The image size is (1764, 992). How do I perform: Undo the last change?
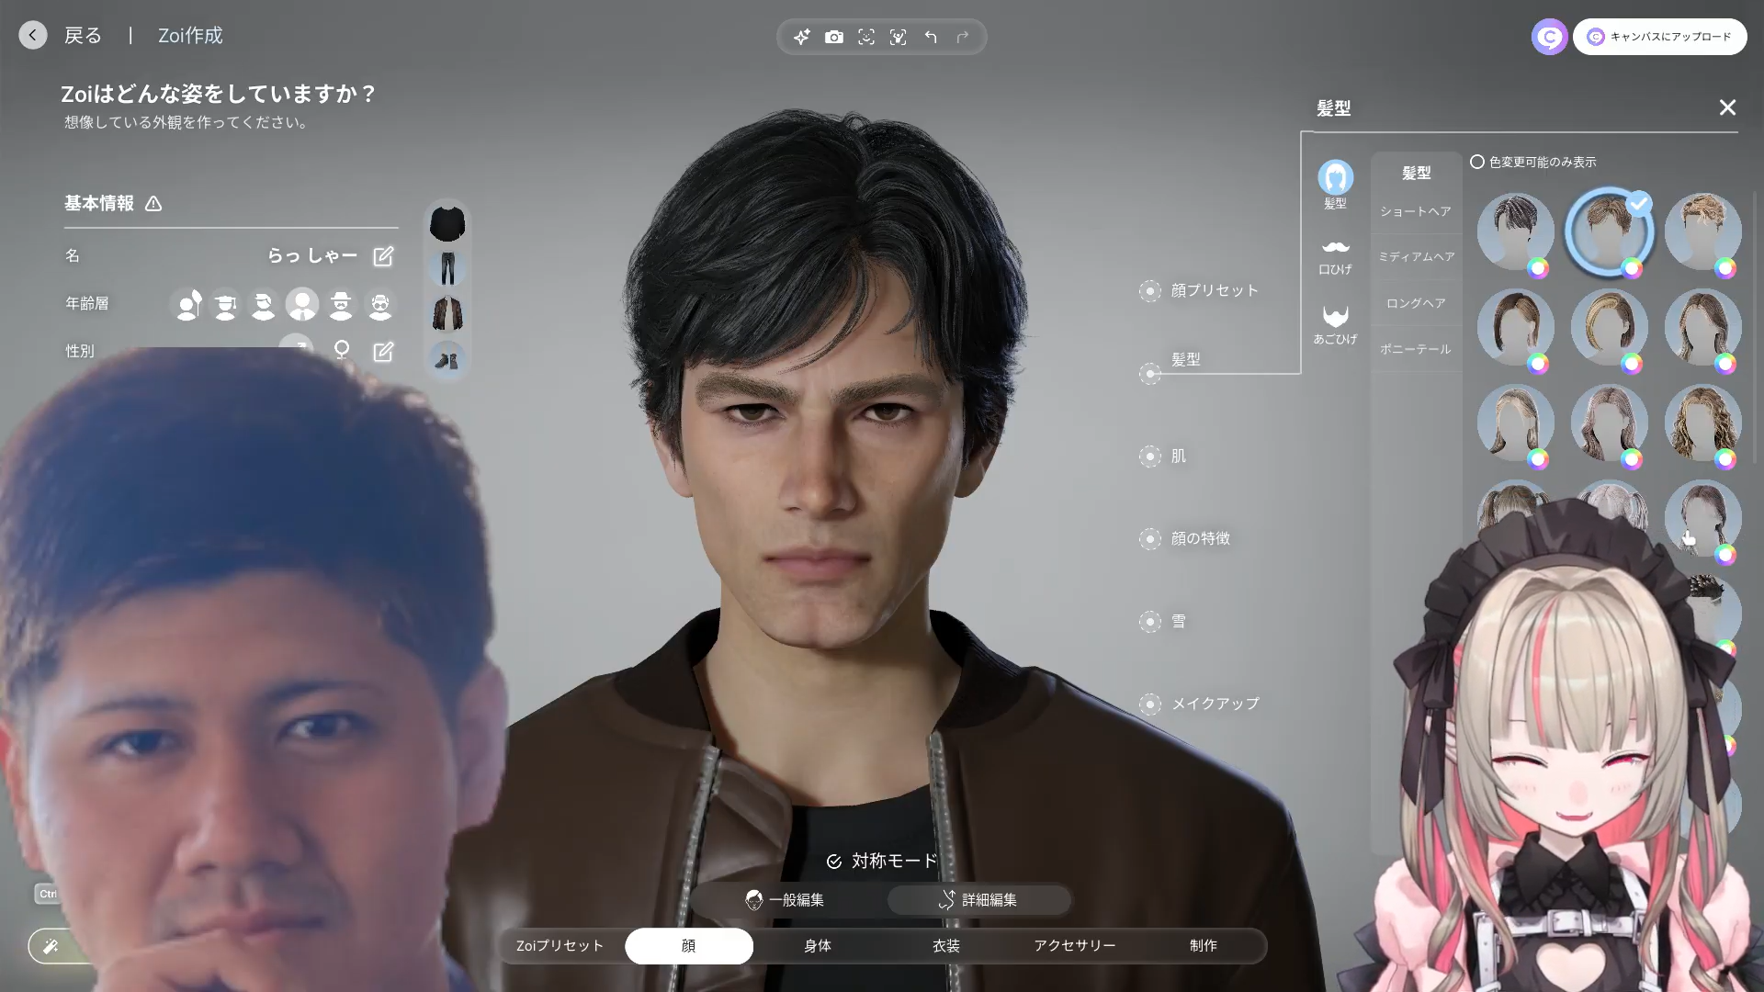pyautogui.click(x=931, y=37)
